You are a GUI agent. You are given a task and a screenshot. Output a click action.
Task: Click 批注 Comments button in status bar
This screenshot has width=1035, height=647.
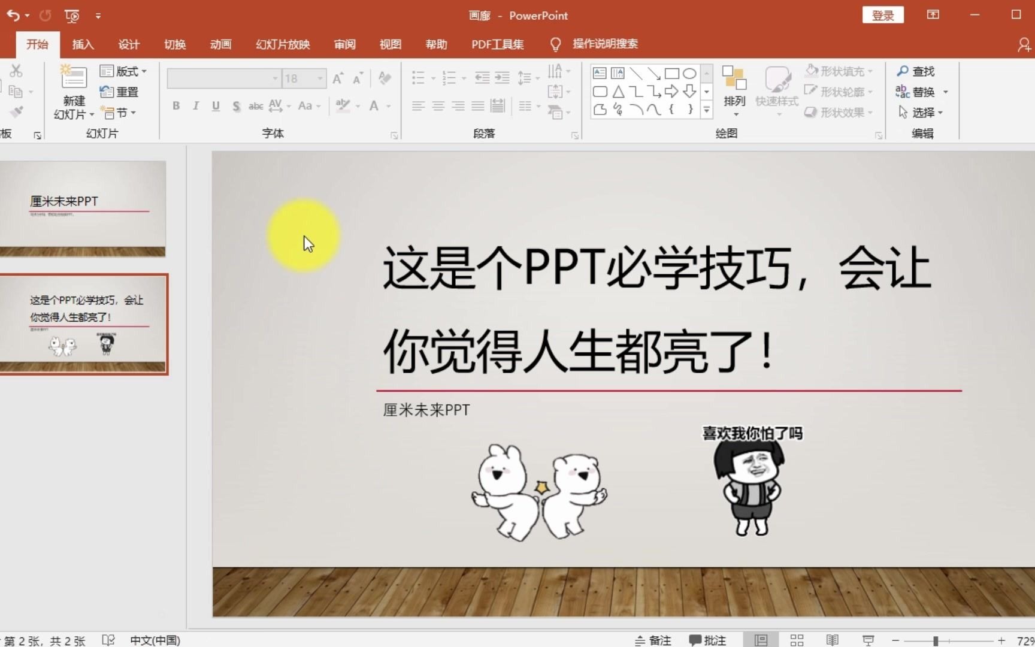(707, 640)
